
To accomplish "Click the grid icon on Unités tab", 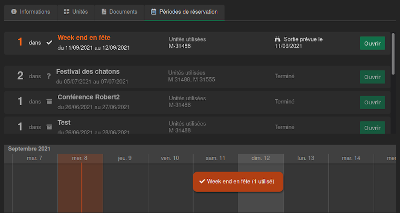I will [x=66, y=12].
